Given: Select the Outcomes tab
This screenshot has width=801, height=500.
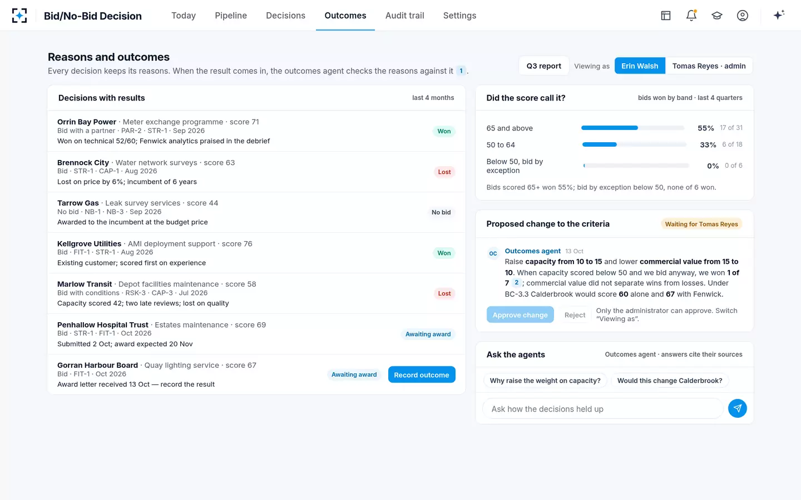Looking at the screenshot, I should (x=345, y=16).
